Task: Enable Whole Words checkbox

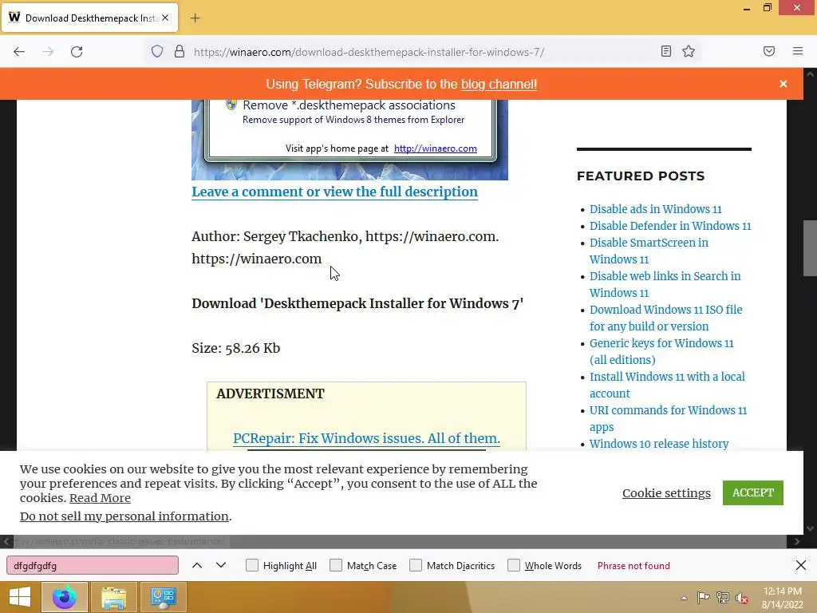Action: [514, 565]
